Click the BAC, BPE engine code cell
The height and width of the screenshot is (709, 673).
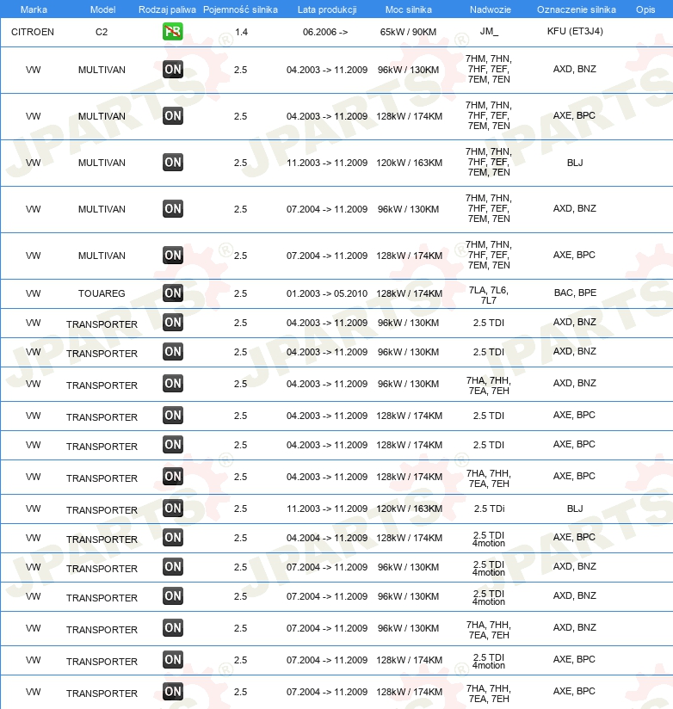coord(575,293)
